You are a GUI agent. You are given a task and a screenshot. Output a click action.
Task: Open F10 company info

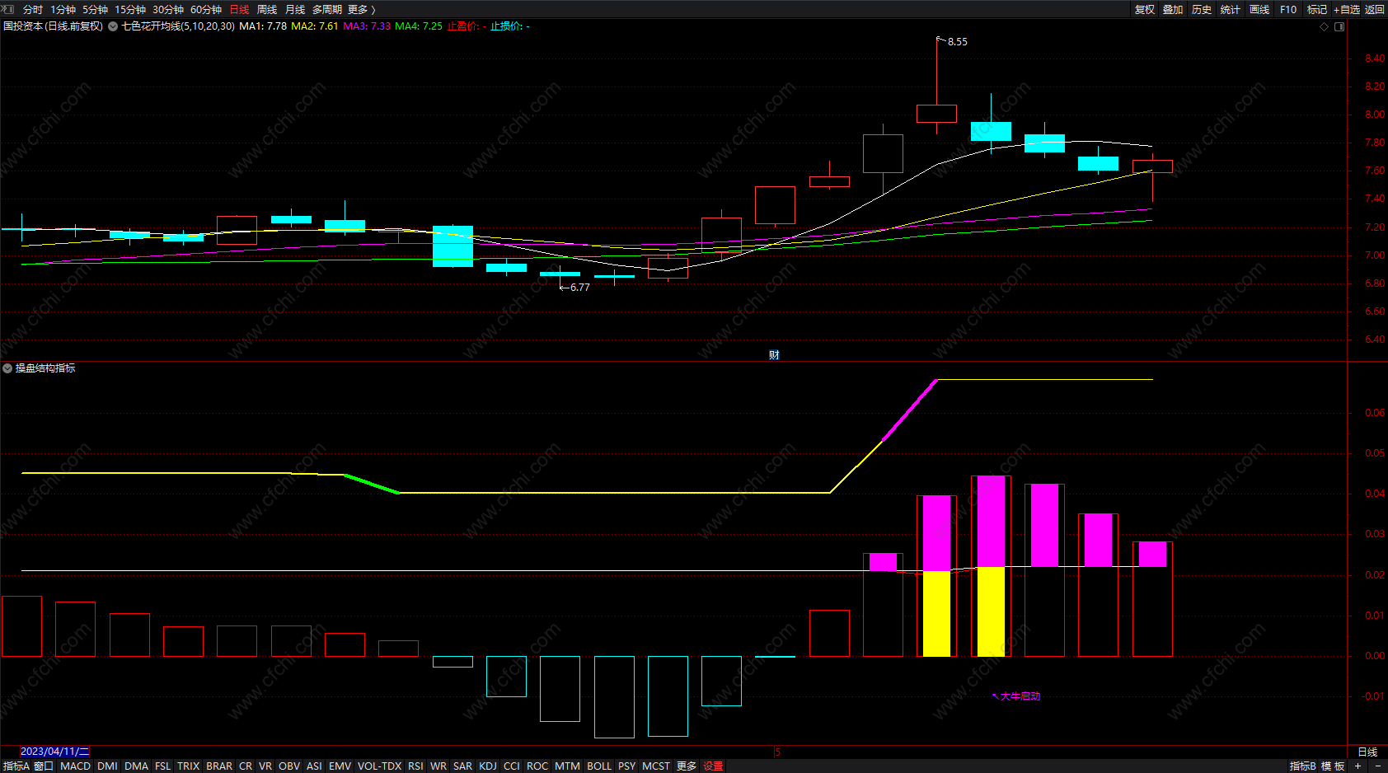pyautogui.click(x=1288, y=10)
